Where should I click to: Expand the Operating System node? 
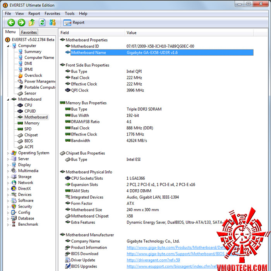tap(8, 153)
